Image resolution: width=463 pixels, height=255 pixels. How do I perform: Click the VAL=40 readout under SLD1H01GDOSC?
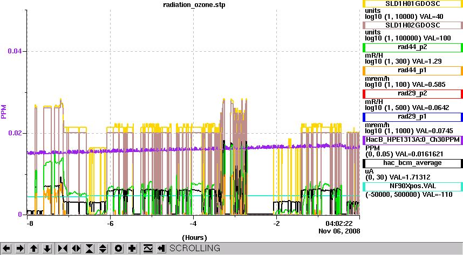[x=431, y=17]
